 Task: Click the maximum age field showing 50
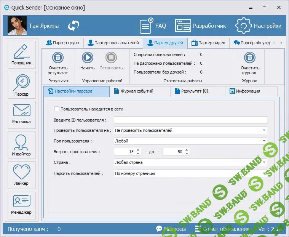(174, 152)
